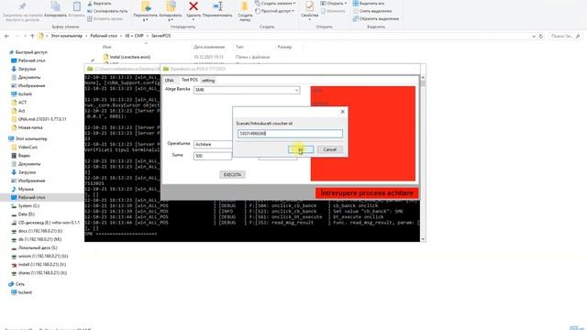Viewport: 587px width, 330px height.
Task: Click the Explorer search box
Action: (565, 37)
